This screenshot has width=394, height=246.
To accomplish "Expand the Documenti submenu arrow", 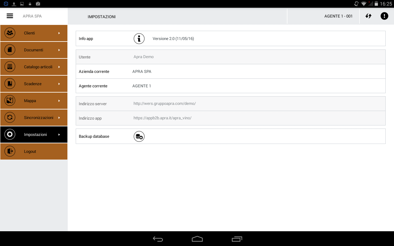I will pyautogui.click(x=59, y=50).
